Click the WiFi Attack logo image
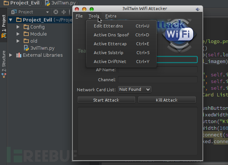 (179, 35)
